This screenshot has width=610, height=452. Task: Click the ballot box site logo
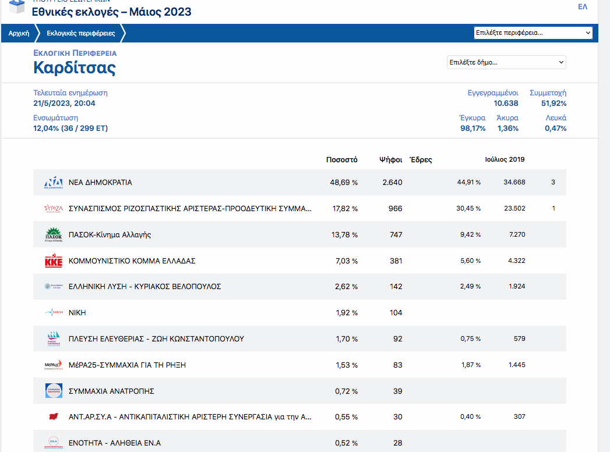click(17, 7)
